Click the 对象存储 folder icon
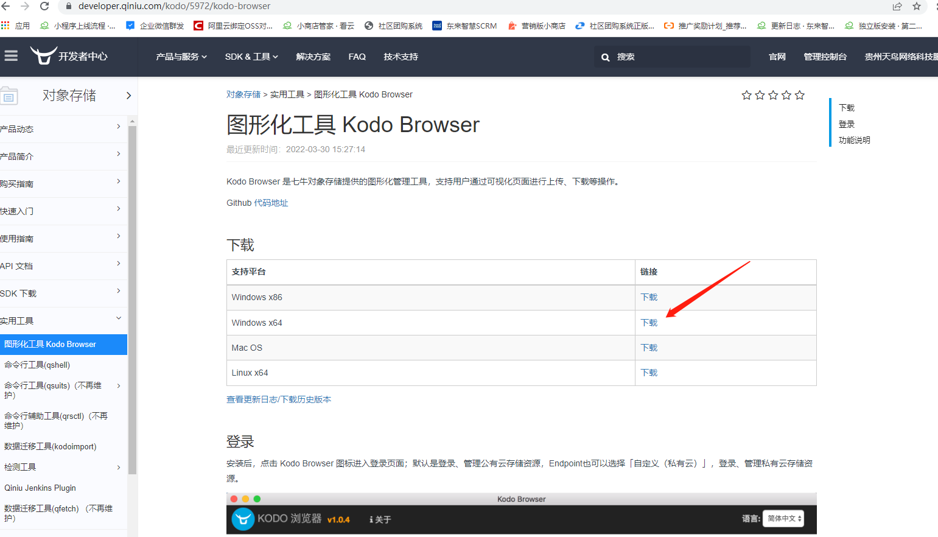This screenshot has width=938, height=537. click(9, 96)
